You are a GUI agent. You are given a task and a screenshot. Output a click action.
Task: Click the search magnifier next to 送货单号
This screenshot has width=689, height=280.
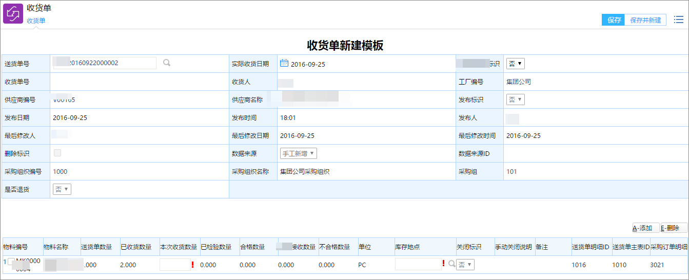click(167, 63)
